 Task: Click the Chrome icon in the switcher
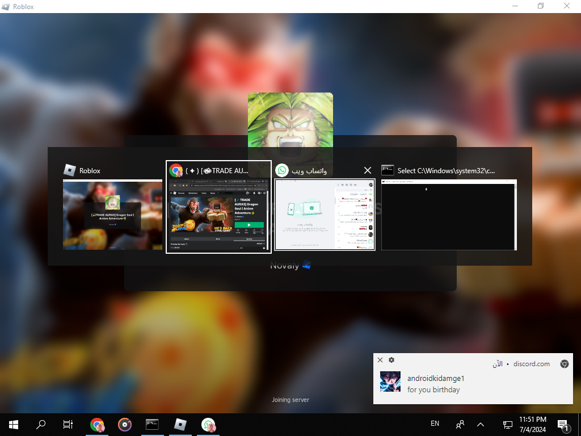pos(176,170)
